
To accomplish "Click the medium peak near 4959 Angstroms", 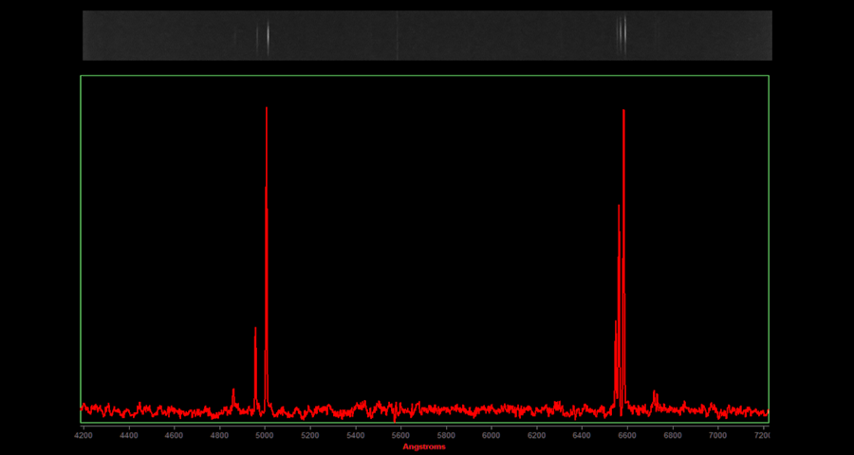I will (x=255, y=330).
